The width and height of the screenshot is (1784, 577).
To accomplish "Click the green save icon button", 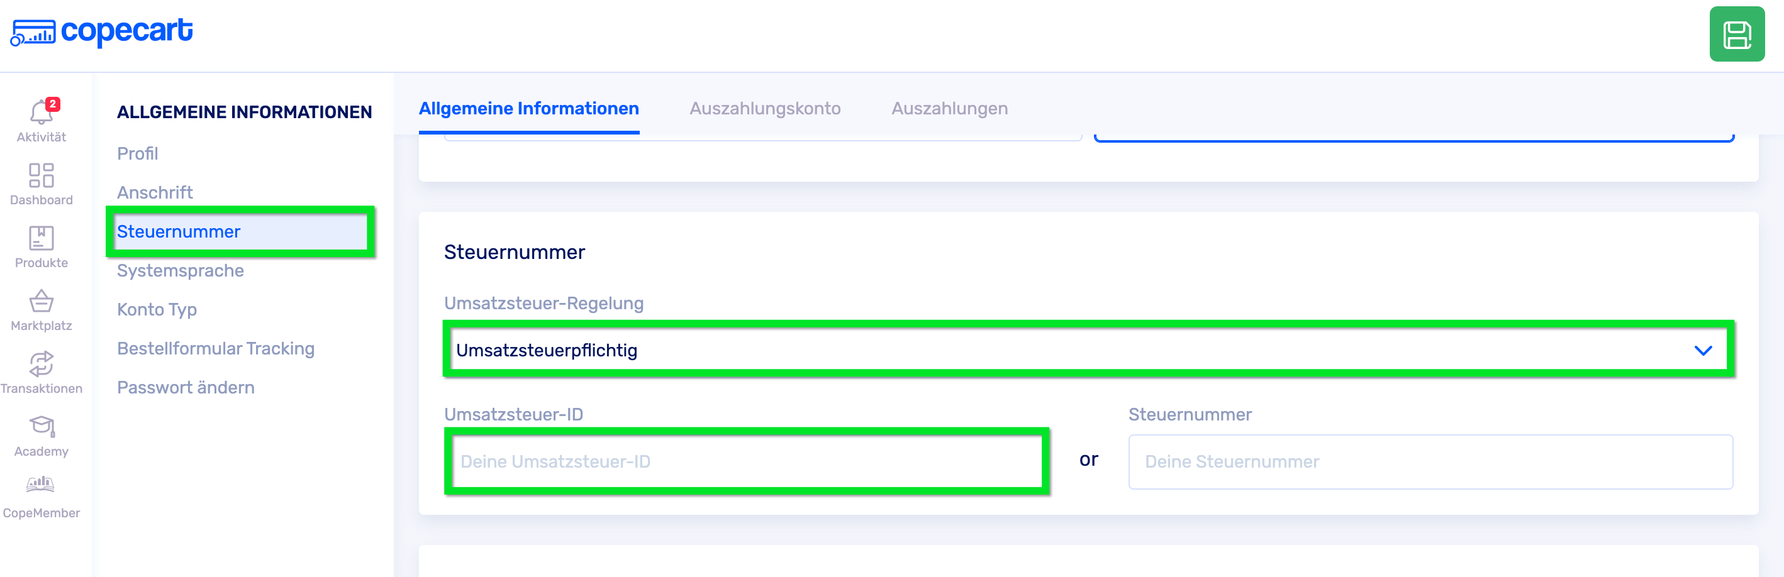I will point(1736,35).
